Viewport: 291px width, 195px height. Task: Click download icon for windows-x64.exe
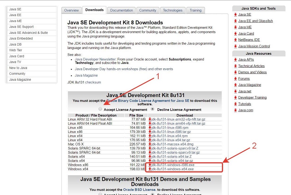pyautogui.click(x=150, y=169)
